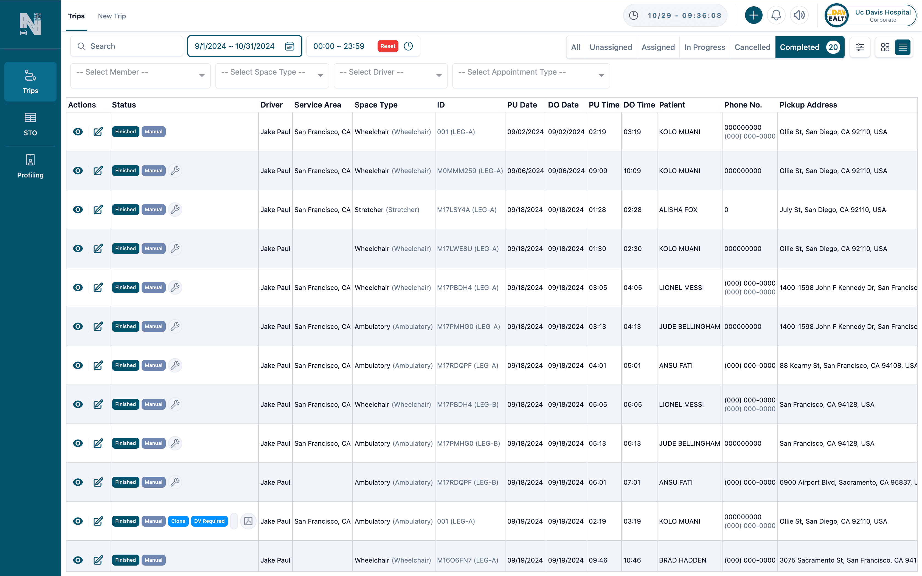922x576 pixels.
Task: Open the PDF attachment on the 001 LEG-A row
Action: [x=248, y=521]
